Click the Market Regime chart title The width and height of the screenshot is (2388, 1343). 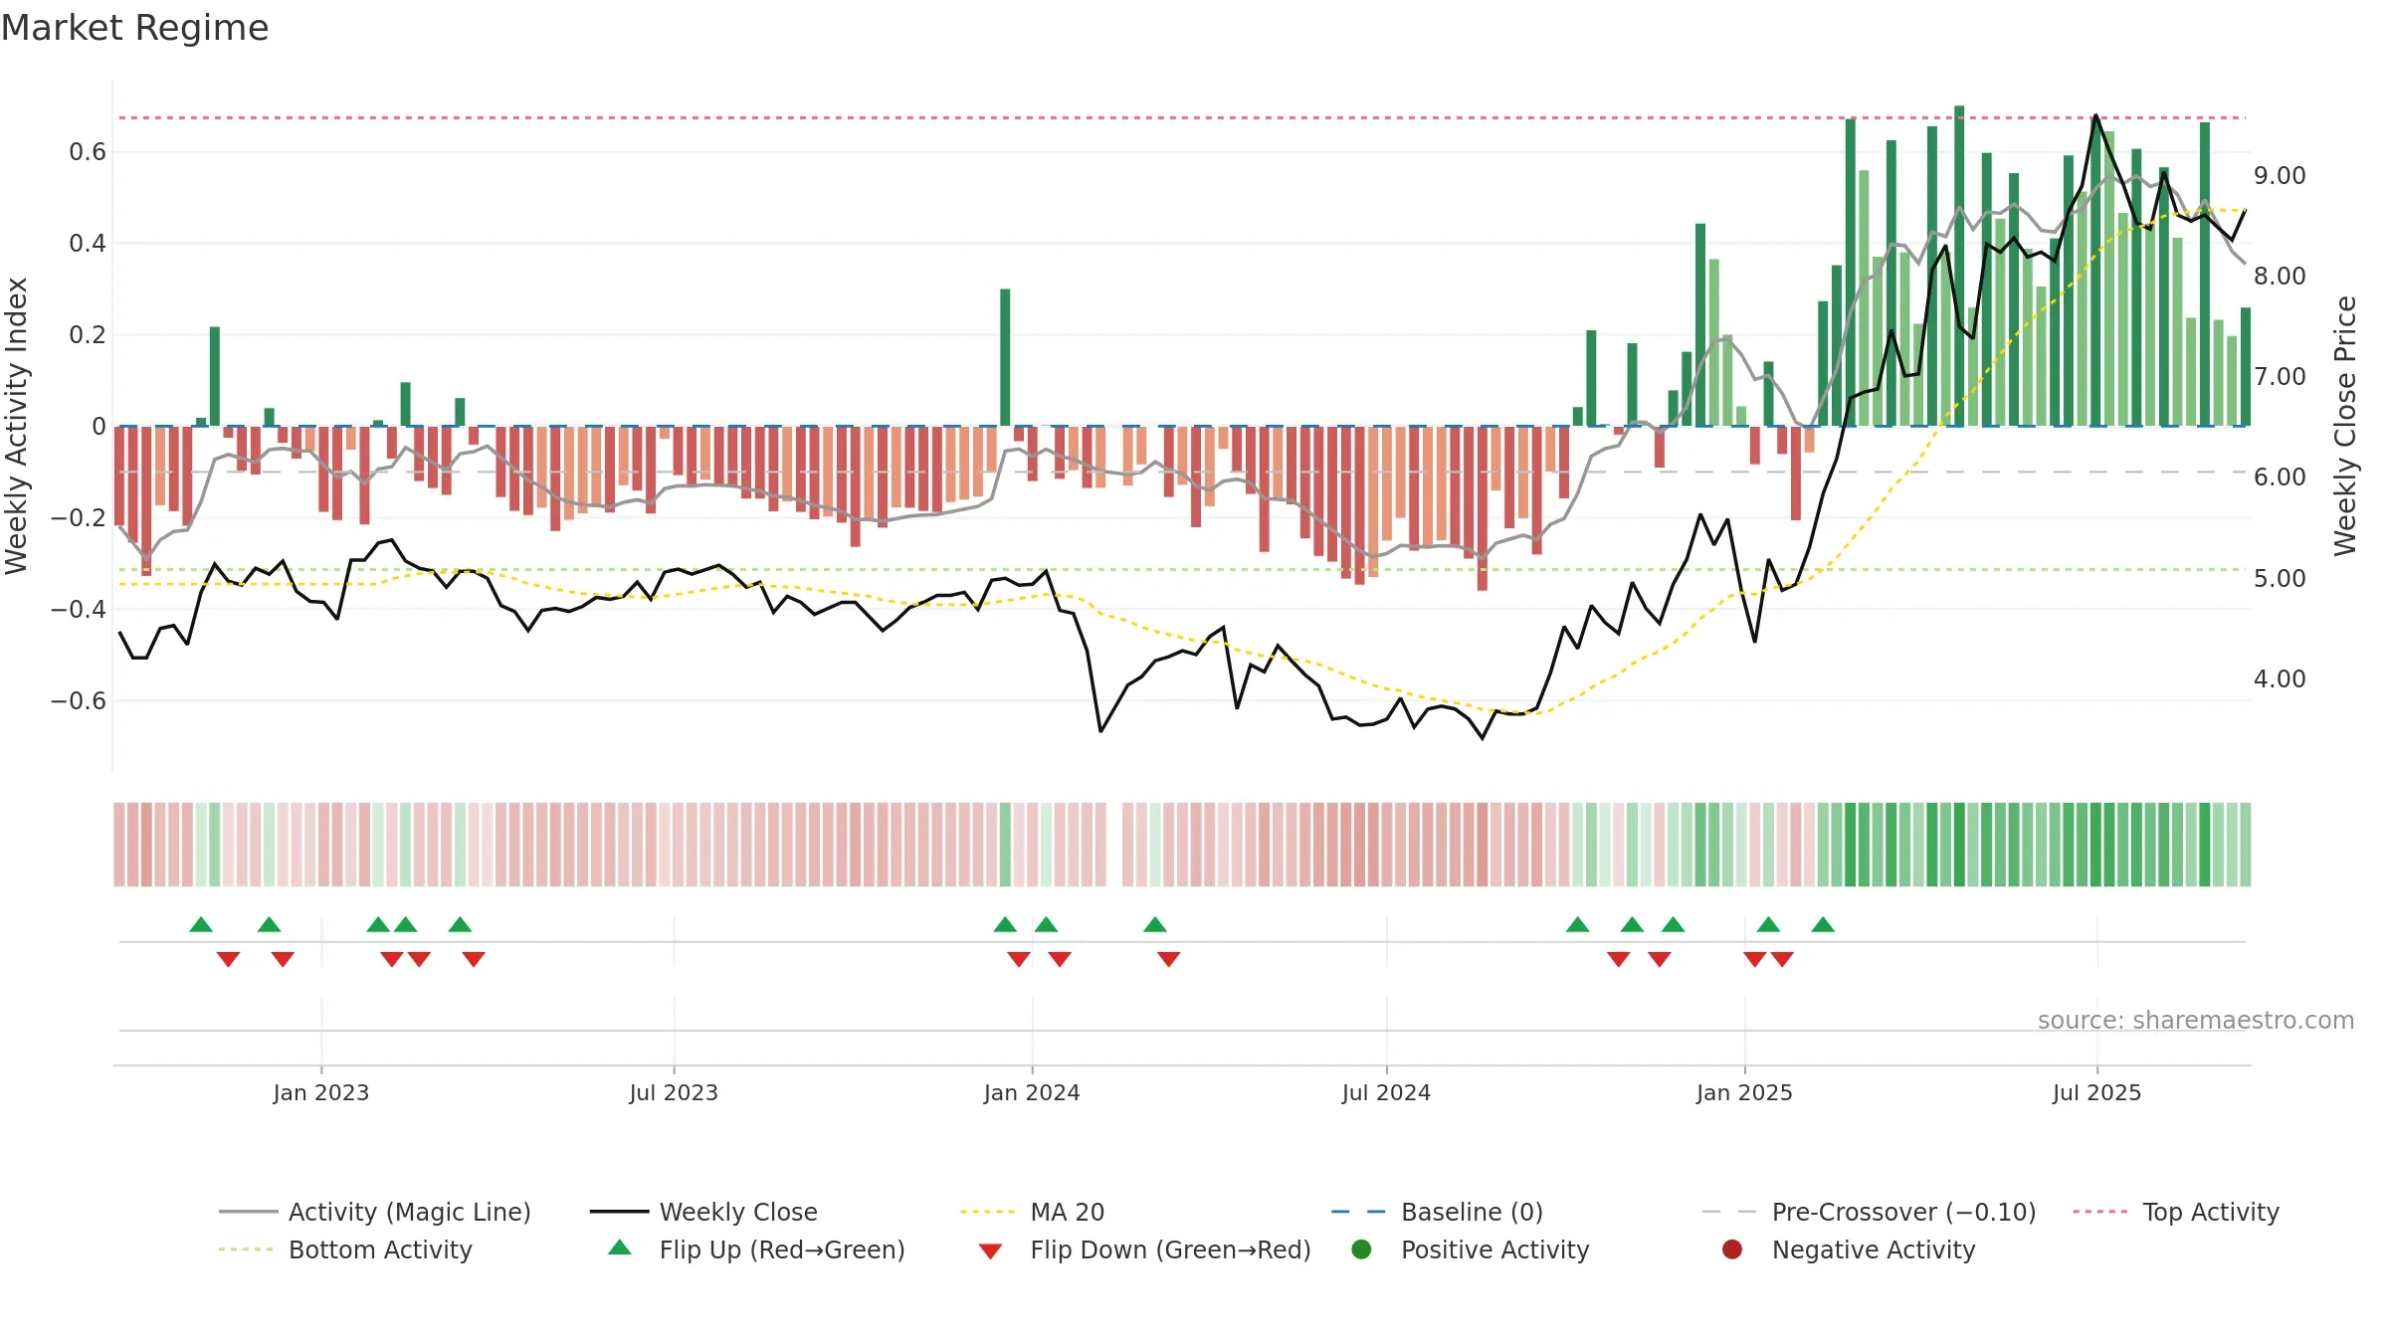pos(134,28)
